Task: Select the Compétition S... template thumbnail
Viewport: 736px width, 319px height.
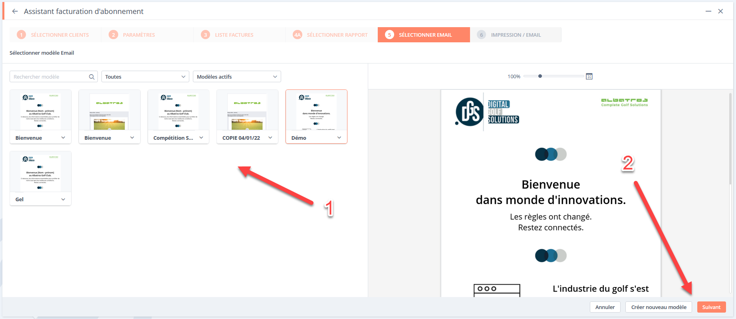Action: [x=179, y=111]
